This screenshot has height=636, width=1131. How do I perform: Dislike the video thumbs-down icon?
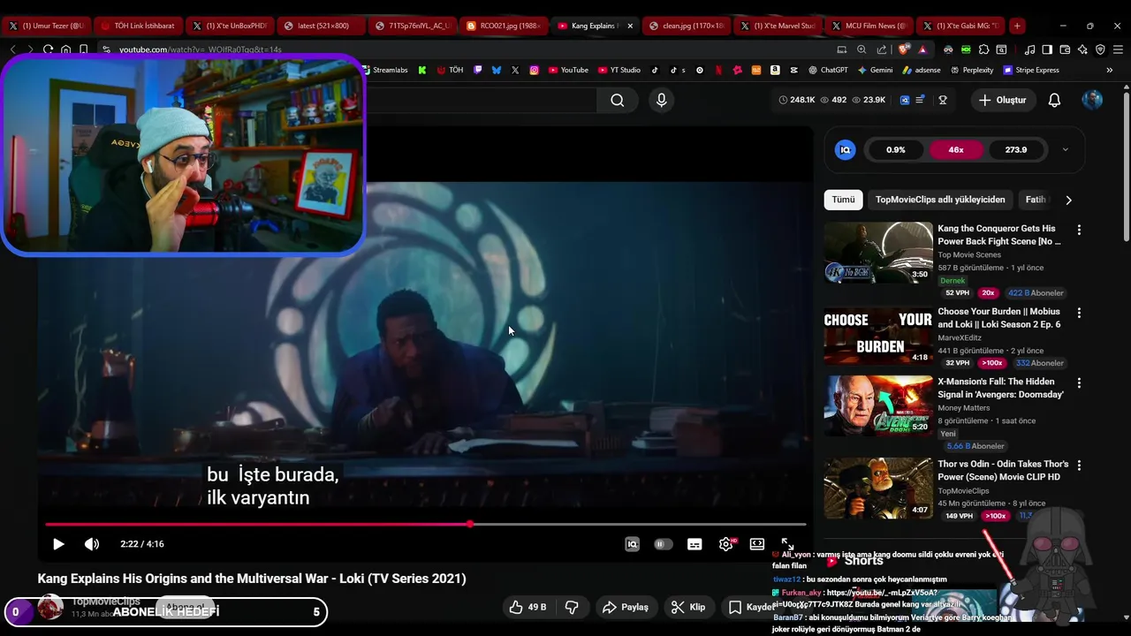click(572, 607)
